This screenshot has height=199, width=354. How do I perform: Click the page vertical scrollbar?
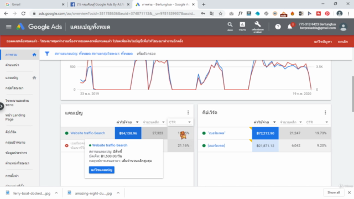[x=353, y=94]
